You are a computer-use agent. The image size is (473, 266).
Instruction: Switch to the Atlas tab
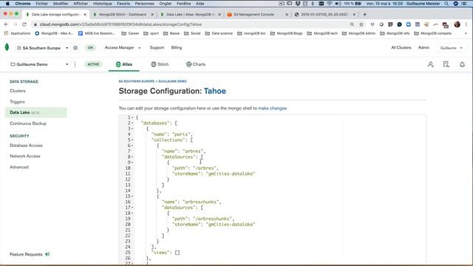pos(124,64)
